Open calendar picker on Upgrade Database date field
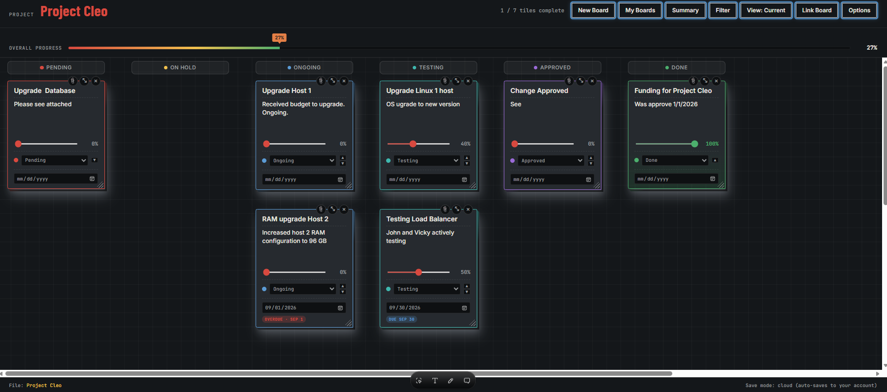Screen dimensions: 887x392 click(x=92, y=179)
